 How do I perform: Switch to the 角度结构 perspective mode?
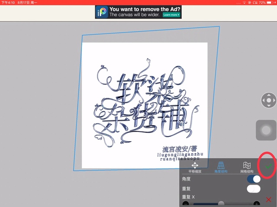point(221,167)
